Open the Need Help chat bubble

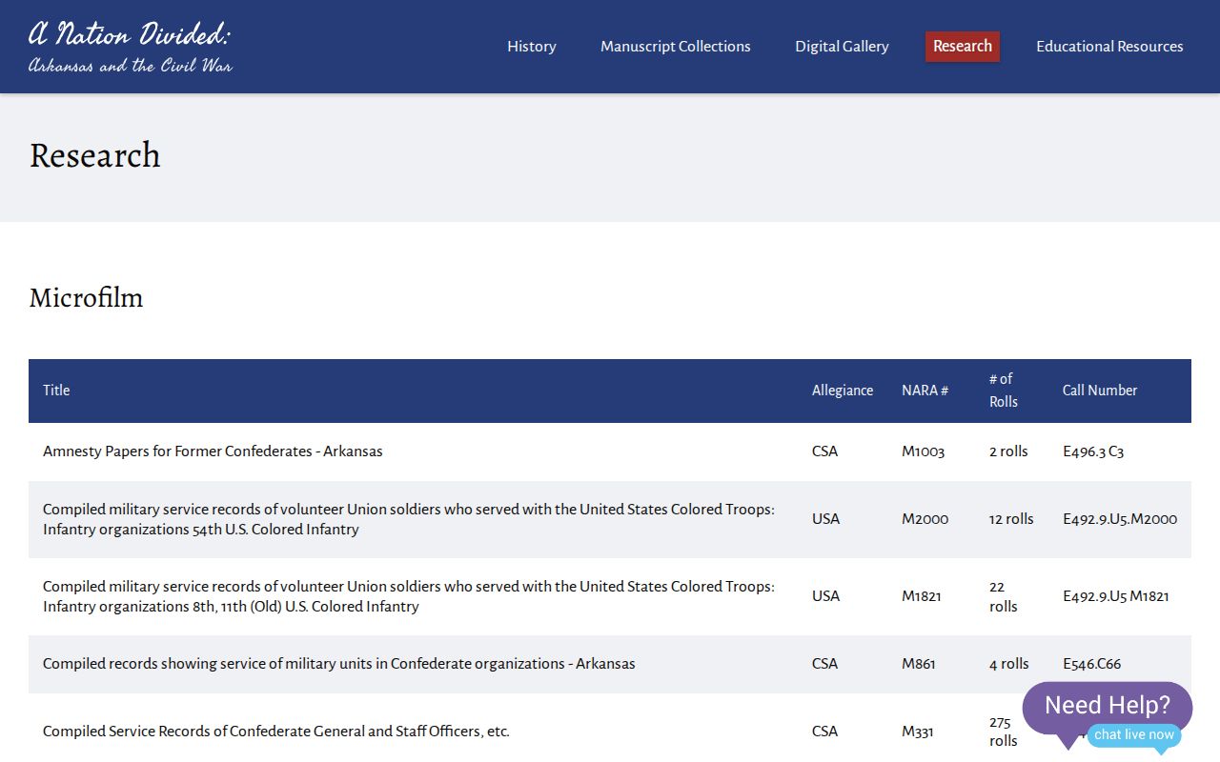click(x=1107, y=706)
